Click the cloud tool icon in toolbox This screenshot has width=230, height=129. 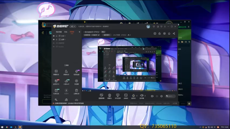76,100
